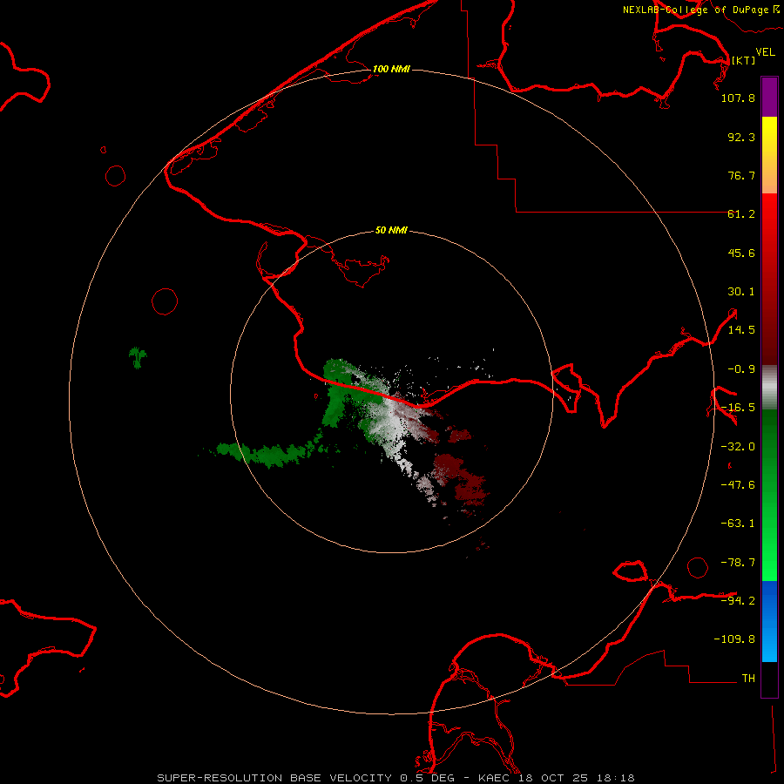Viewport: 784px width, 784px height.
Task: Select the -63.1 scale value
Action: [x=738, y=524]
